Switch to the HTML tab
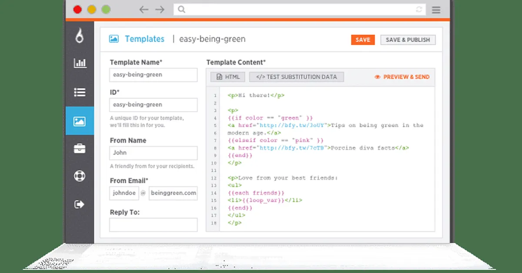 tap(228, 77)
